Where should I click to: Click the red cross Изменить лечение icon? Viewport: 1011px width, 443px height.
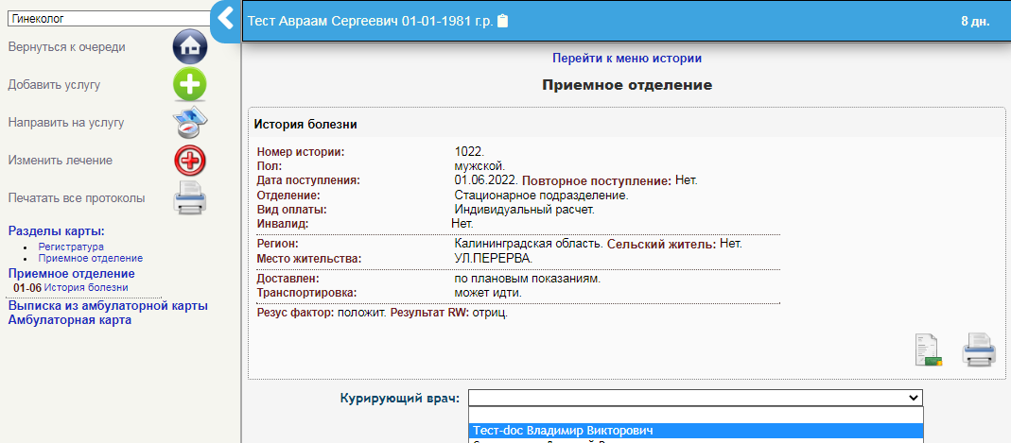coord(189,161)
